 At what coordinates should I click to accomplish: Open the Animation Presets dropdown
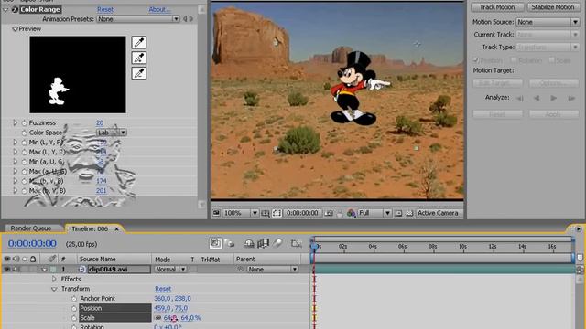(138, 18)
